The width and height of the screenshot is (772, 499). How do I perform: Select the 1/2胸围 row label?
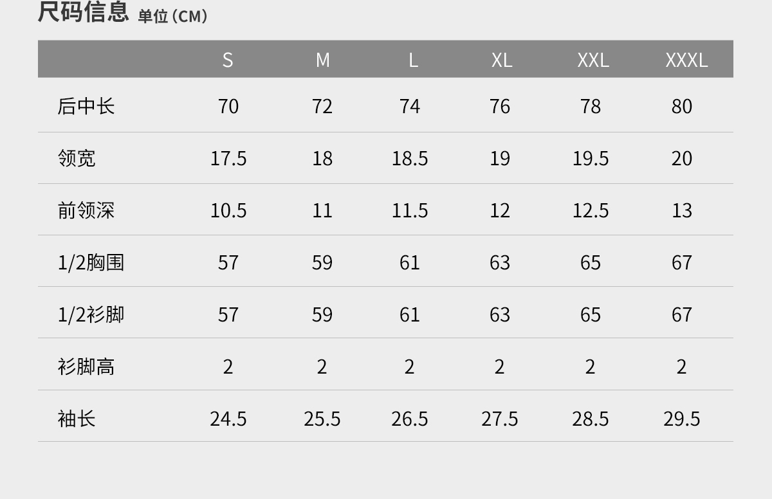pos(91,262)
